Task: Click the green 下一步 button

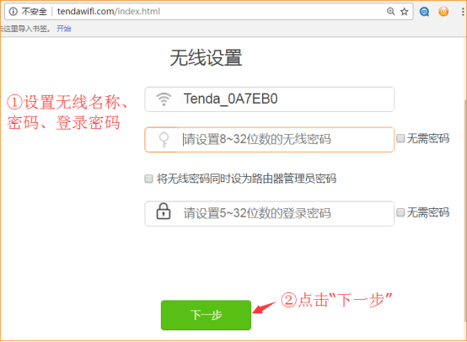Action: (206, 315)
